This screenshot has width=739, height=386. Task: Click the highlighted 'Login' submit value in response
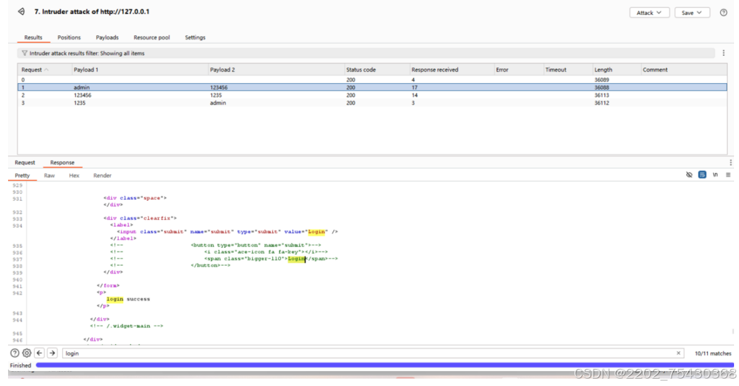[x=316, y=232]
